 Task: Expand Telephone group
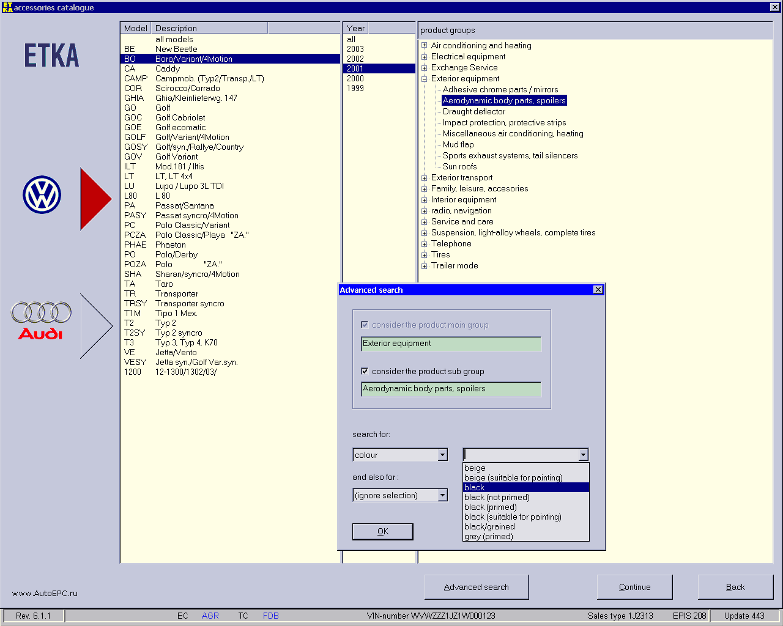coord(424,243)
